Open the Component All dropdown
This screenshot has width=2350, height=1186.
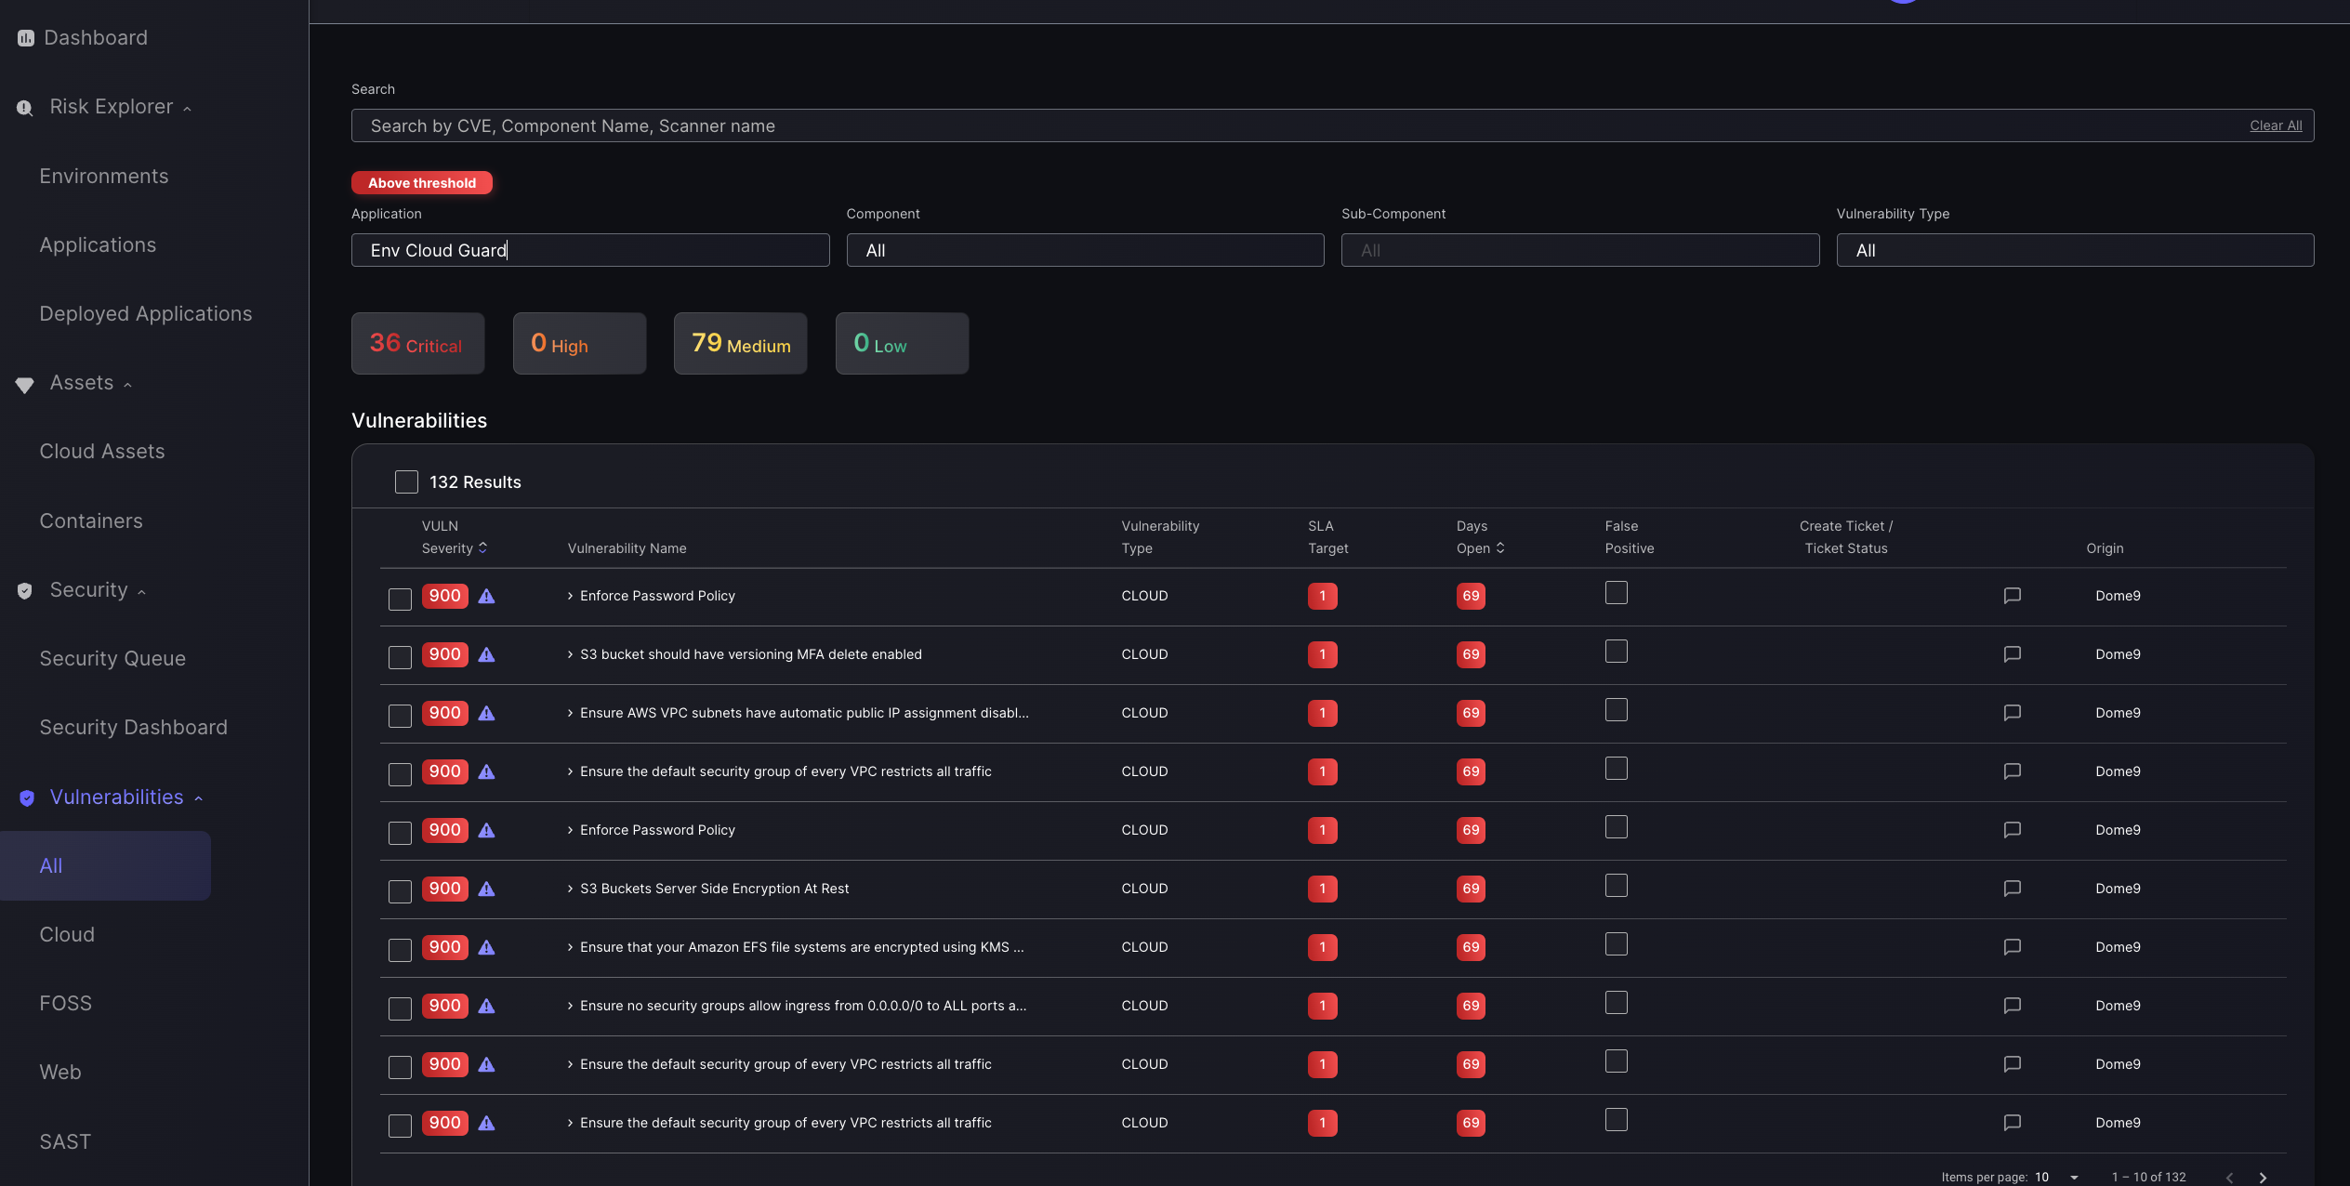click(x=1084, y=250)
